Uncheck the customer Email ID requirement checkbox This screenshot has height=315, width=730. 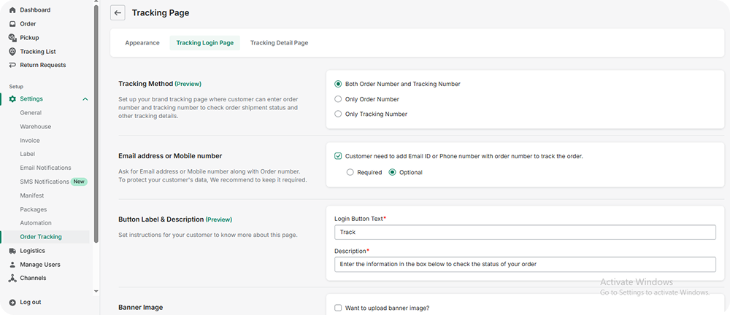(x=338, y=156)
